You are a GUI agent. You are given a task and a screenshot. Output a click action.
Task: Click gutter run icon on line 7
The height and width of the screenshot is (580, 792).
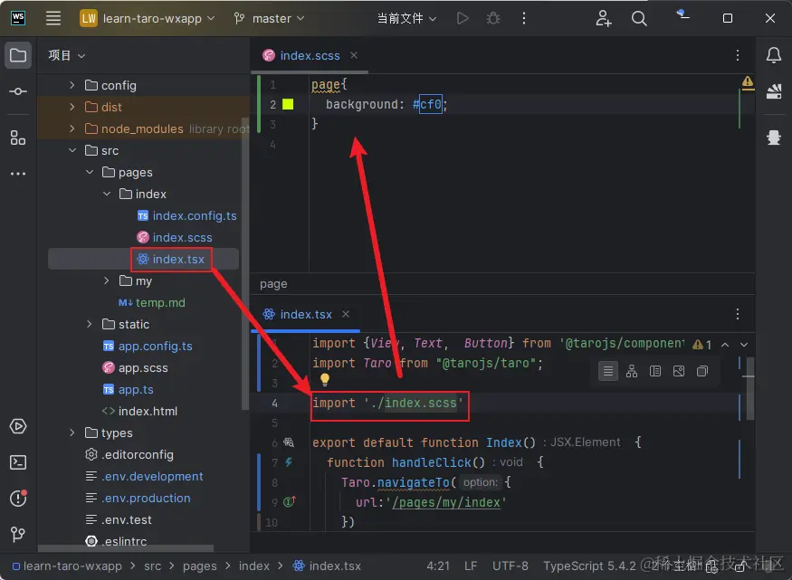[x=289, y=462]
